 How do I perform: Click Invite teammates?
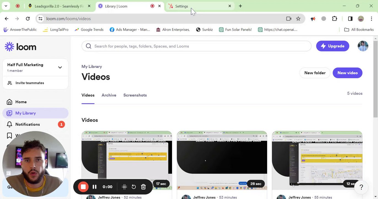click(x=26, y=83)
